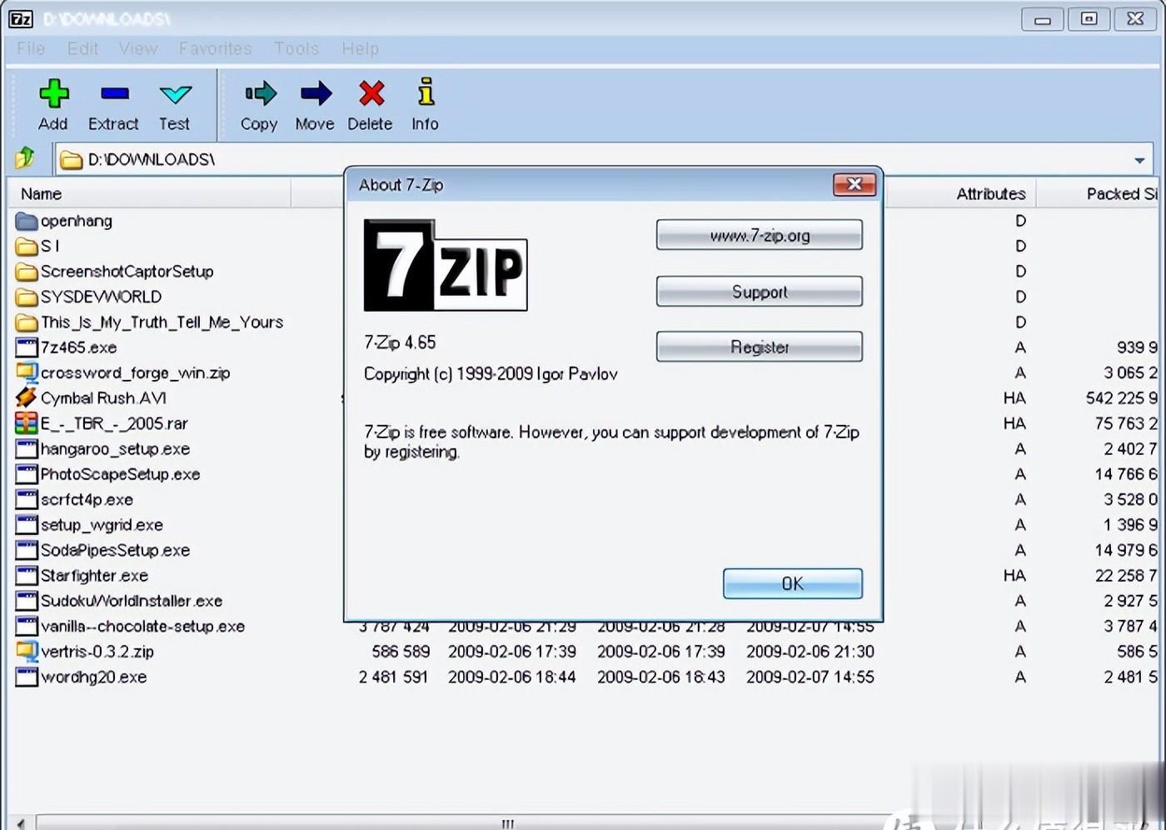Click the green Add toolbar icon

tap(54, 93)
